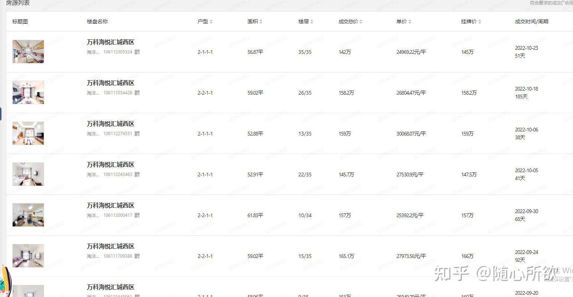Click the 26804.47元/平 unit price
This screenshot has width=573, height=297.
click(411, 93)
